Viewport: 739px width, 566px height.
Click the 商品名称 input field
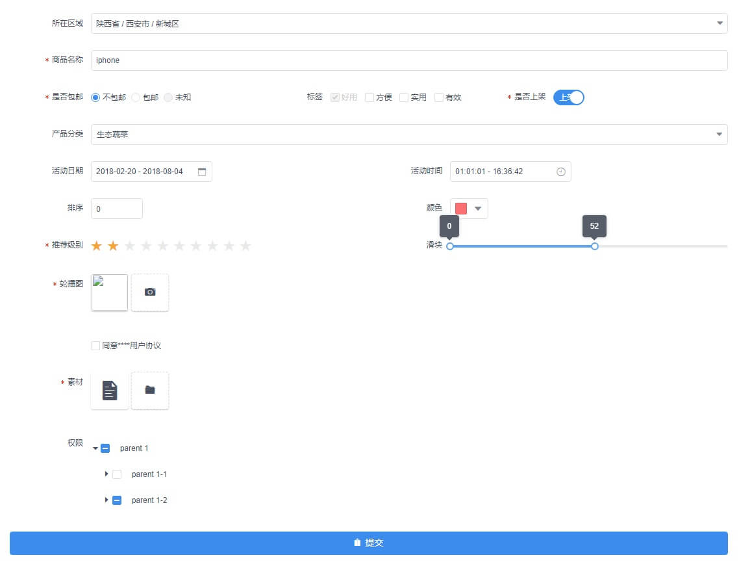[x=409, y=60]
